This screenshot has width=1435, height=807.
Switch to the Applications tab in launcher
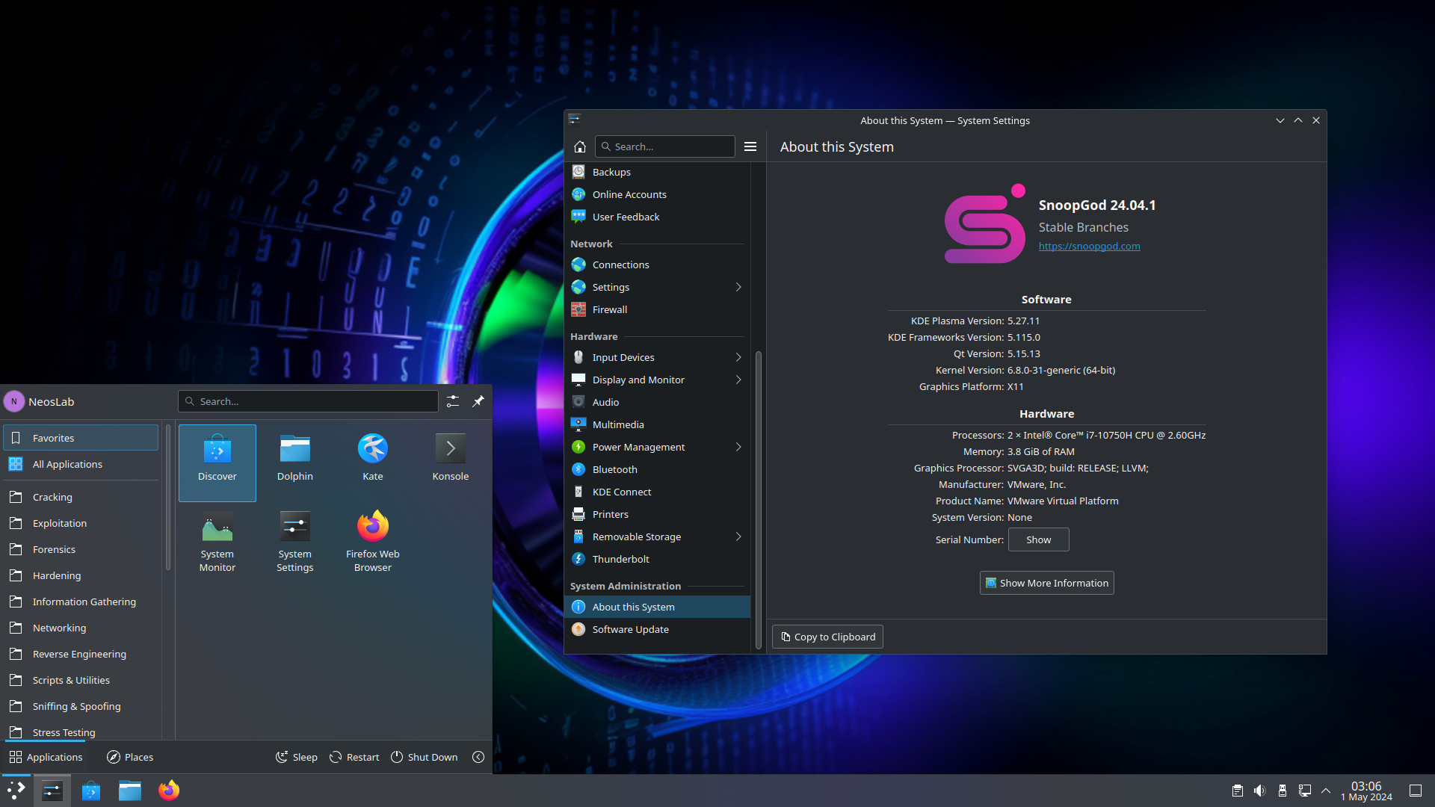46,757
